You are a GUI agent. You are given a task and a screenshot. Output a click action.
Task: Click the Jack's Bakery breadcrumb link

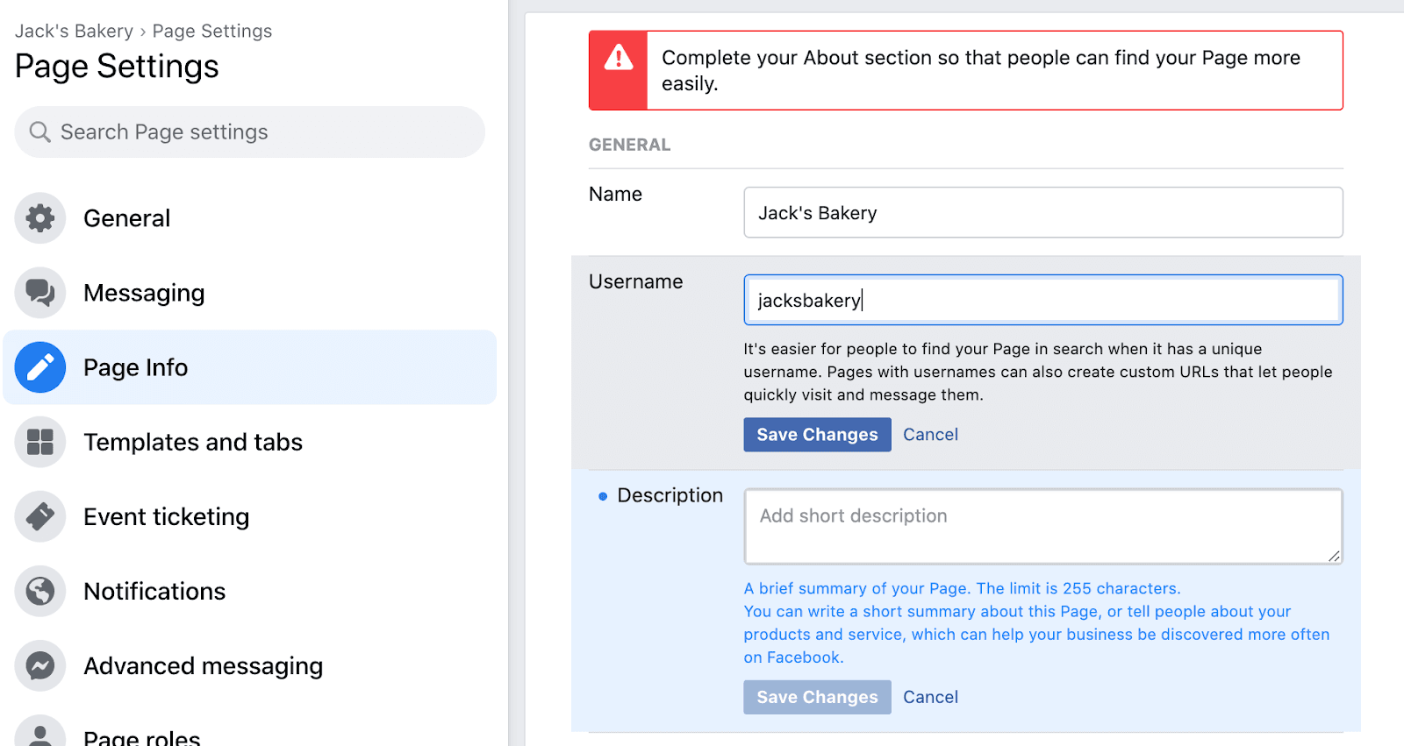74,32
